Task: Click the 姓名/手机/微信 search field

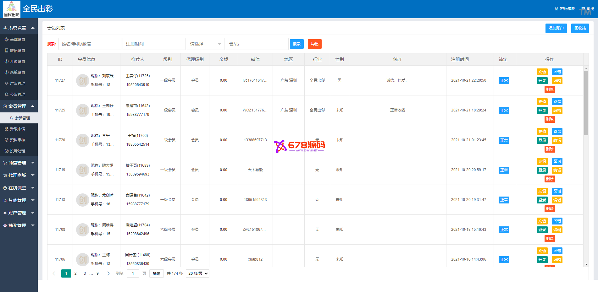Action: [90, 44]
